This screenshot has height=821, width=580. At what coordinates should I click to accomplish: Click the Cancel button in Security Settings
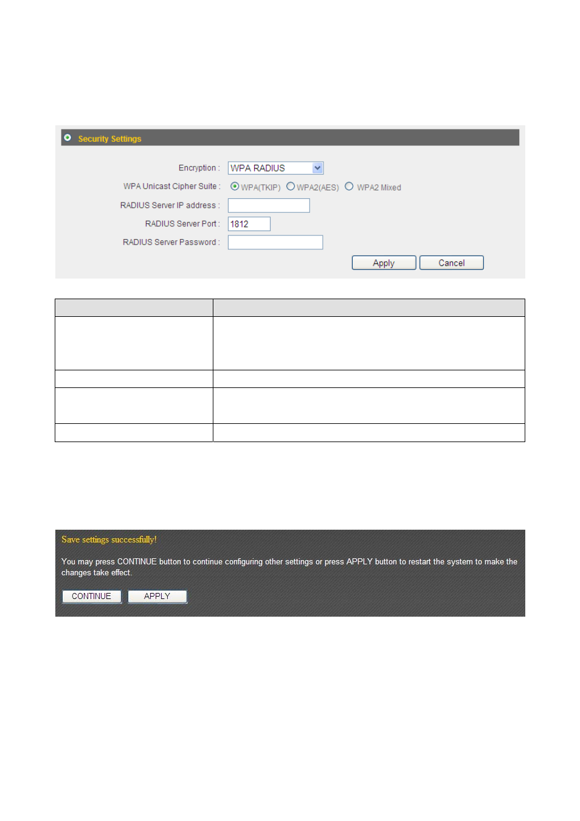point(452,263)
